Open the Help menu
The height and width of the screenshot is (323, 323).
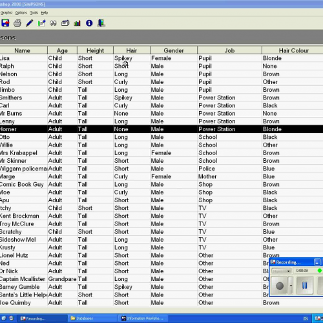[x=45, y=13]
